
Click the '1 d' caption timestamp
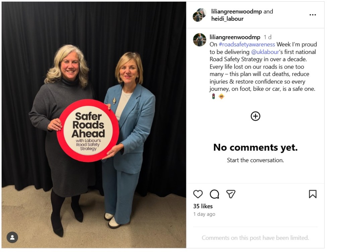(268, 37)
